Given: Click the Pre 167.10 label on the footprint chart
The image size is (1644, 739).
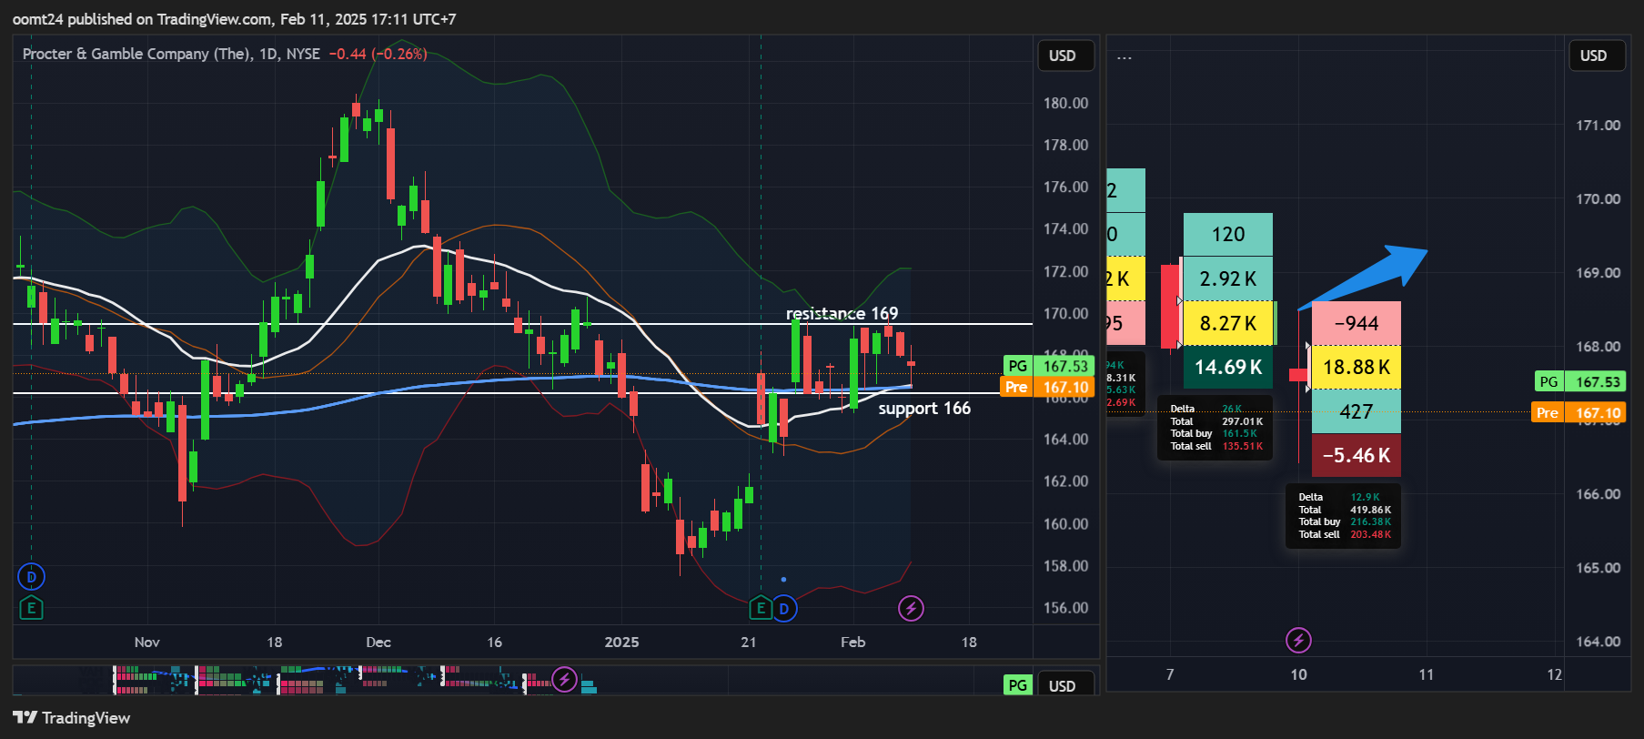Looking at the screenshot, I should coord(1579,412).
